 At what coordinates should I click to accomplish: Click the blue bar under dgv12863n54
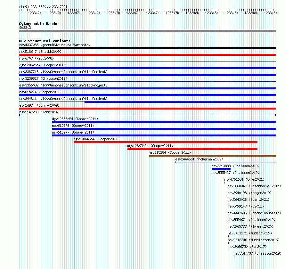(164, 122)
